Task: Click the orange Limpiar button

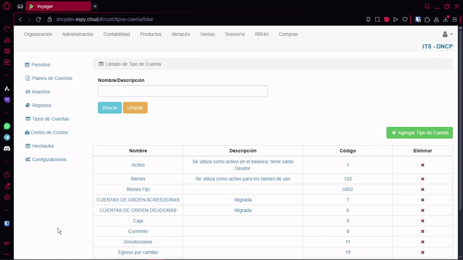Action: coord(135,108)
